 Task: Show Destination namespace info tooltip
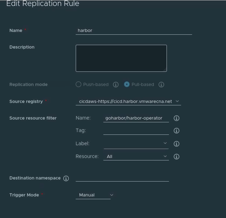point(66,178)
